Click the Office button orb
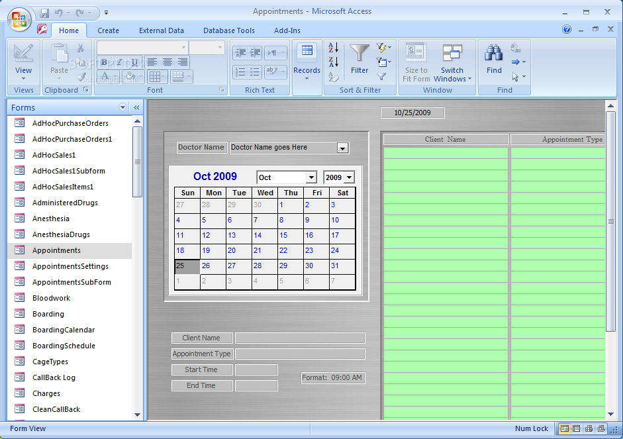The width and height of the screenshot is (623, 439). coord(19,19)
